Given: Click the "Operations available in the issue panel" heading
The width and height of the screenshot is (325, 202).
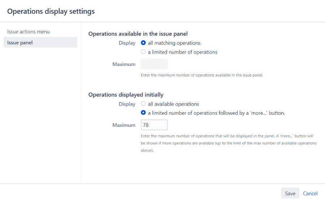Looking at the screenshot, I should point(138,34).
